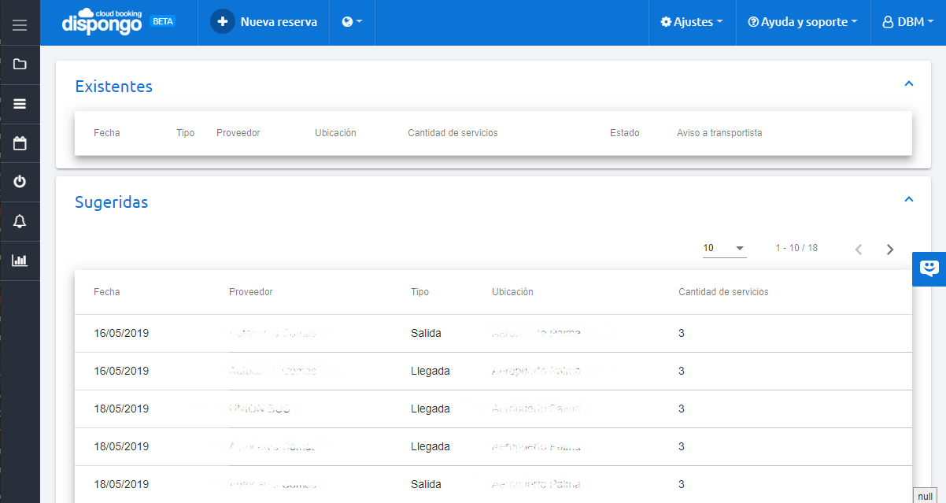
Task: Click the null tooltip label
Action: coord(926,496)
